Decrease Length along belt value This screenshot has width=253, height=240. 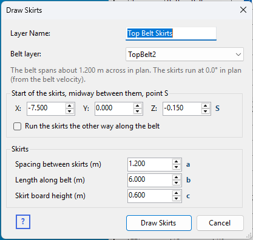click(177, 183)
